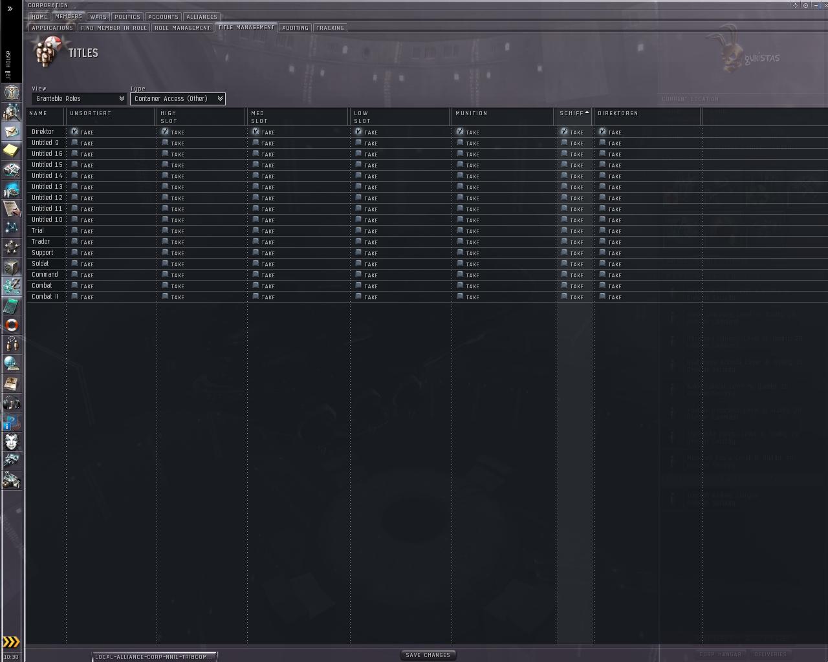Screen dimensions: 828x662
Task: Enable Take for Combat II under Direktoren
Action: tap(602, 297)
